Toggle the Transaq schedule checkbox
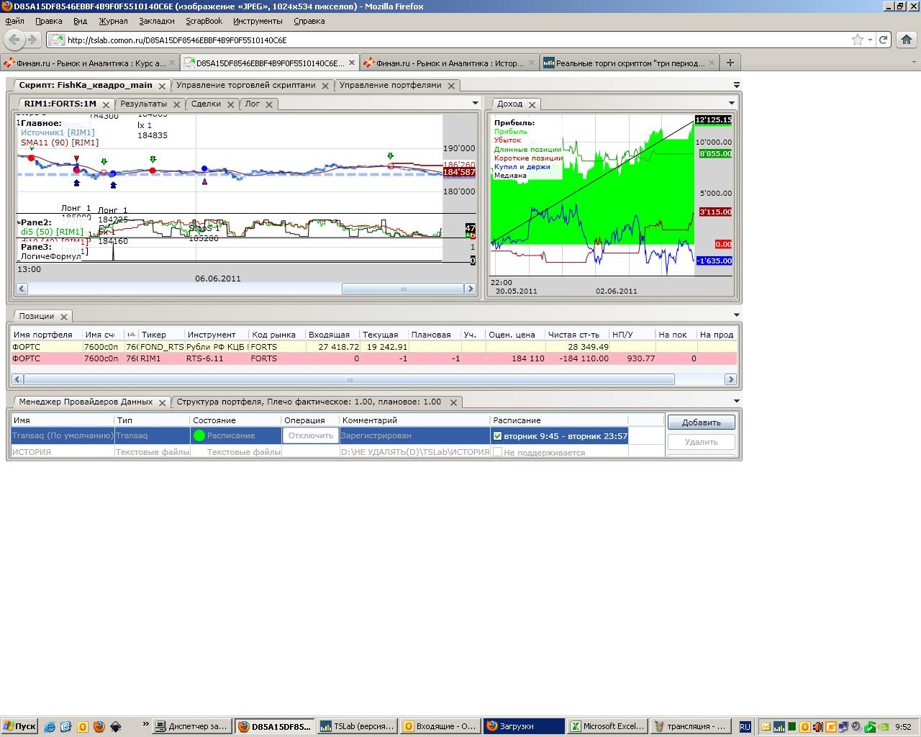 coord(497,435)
